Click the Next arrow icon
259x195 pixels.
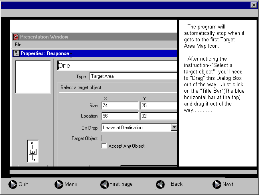click(217, 184)
